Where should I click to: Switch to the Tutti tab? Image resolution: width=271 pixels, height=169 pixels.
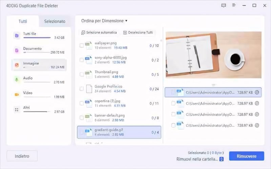point(23,21)
